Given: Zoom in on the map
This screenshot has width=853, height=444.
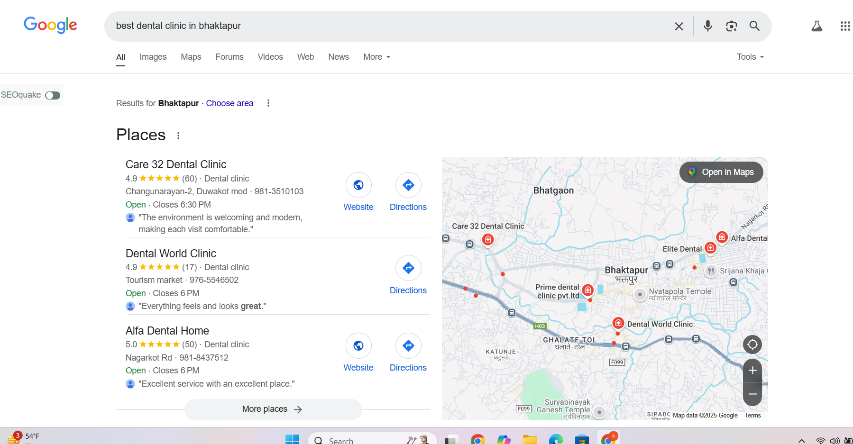Looking at the screenshot, I should coord(752,371).
